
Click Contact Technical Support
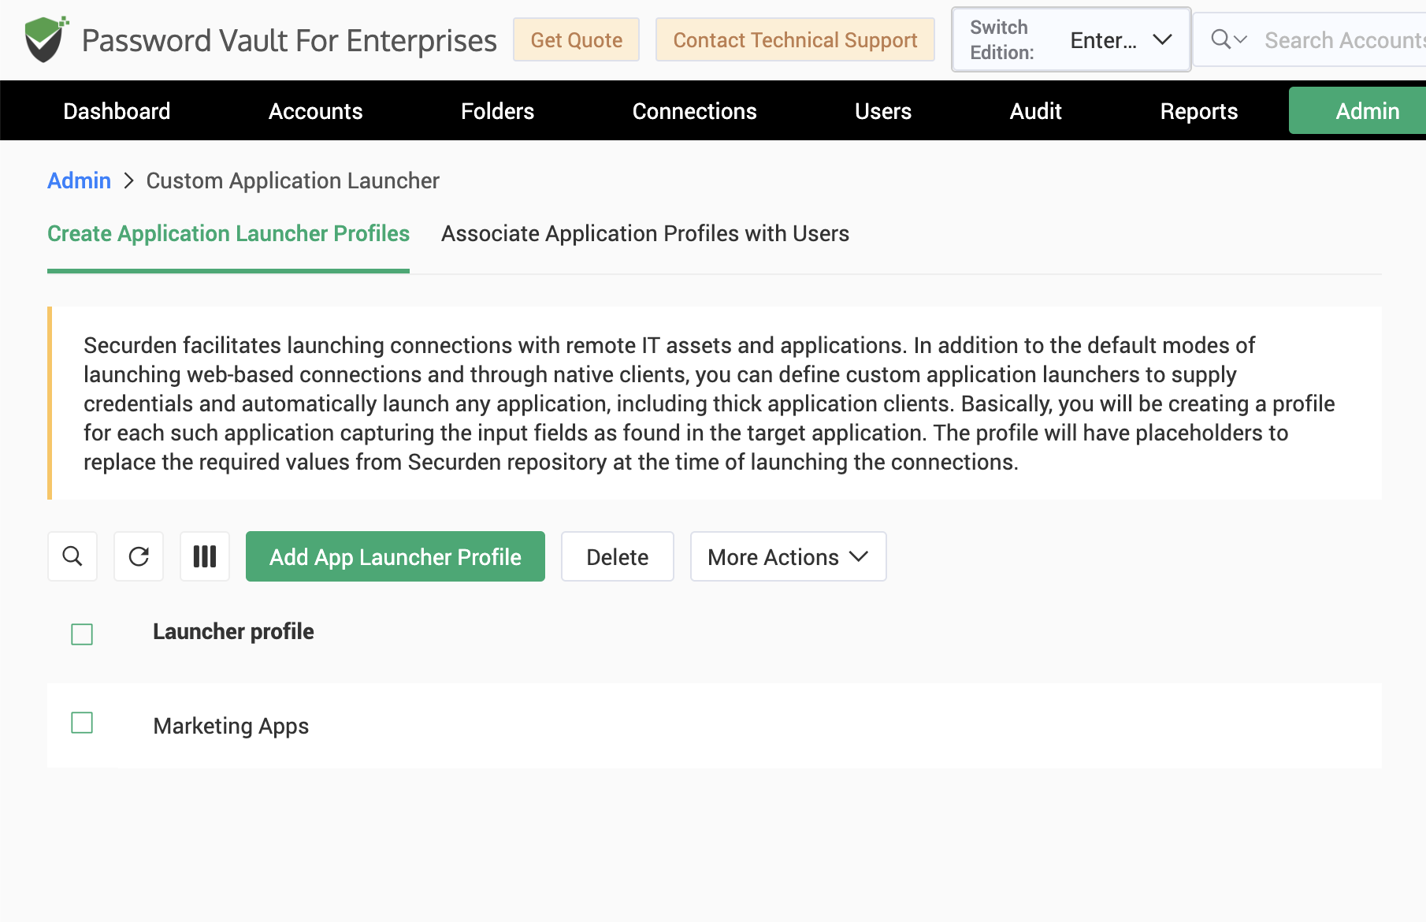pyautogui.click(x=796, y=39)
